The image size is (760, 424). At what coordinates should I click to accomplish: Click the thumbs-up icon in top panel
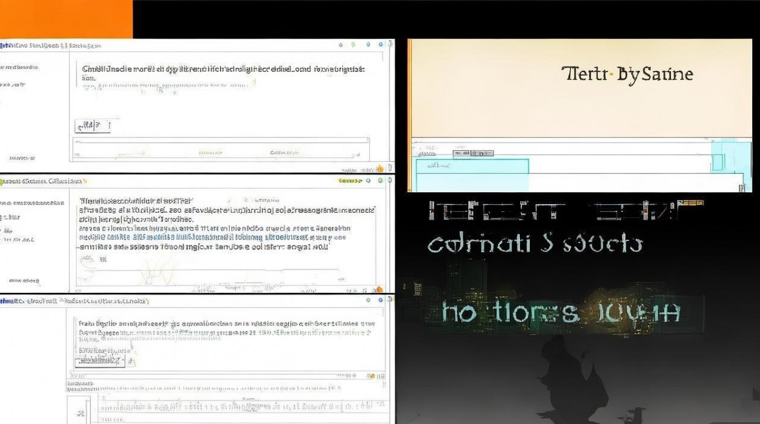tap(380, 168)
